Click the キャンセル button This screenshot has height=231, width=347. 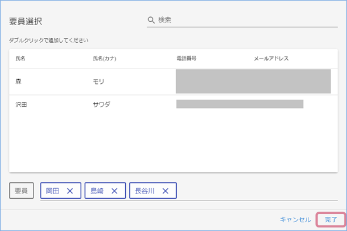coord(296,220)
